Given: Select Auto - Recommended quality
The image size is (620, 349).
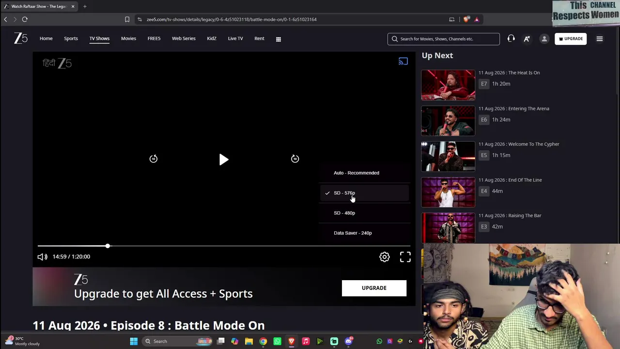Looking at the screenshot, I should [x=365, y=173].
